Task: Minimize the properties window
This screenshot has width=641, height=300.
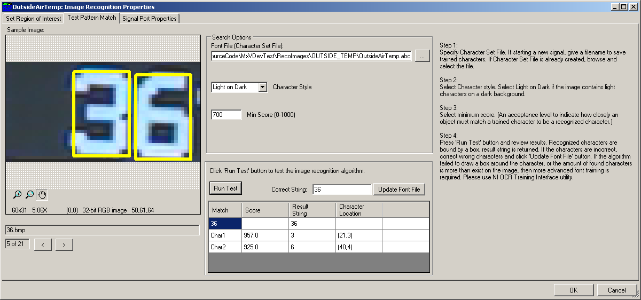Action: tap(615, 7)
